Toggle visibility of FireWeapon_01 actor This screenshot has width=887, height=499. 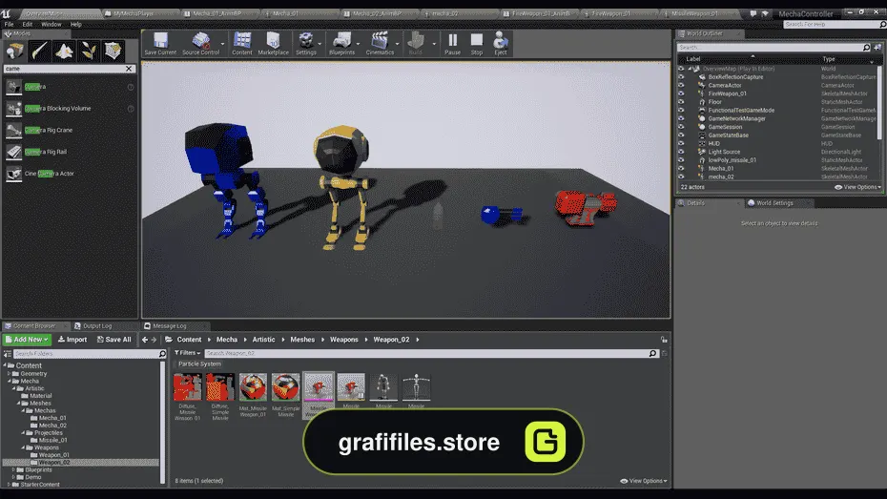(681, 94)
